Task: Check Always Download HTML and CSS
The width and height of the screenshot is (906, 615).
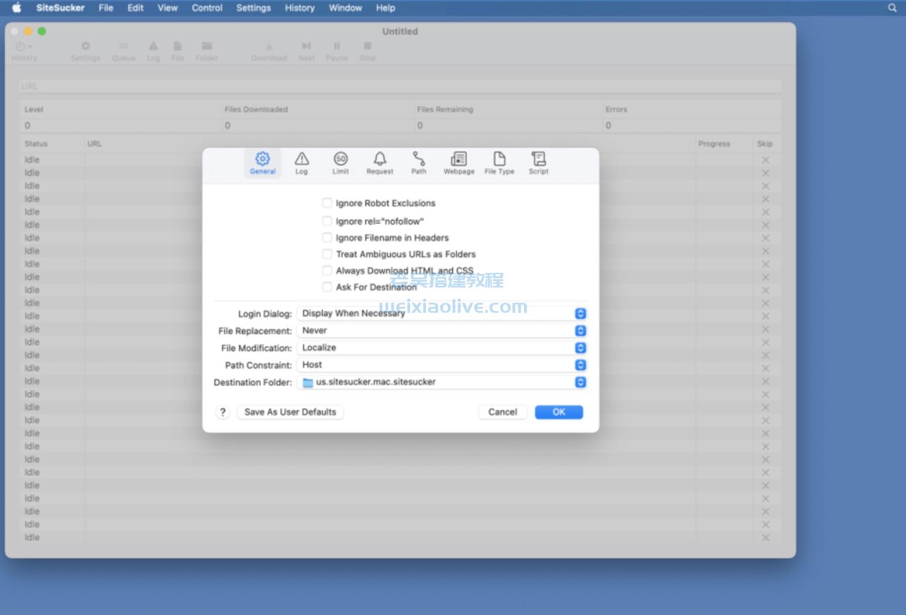Action: [327, 270]
